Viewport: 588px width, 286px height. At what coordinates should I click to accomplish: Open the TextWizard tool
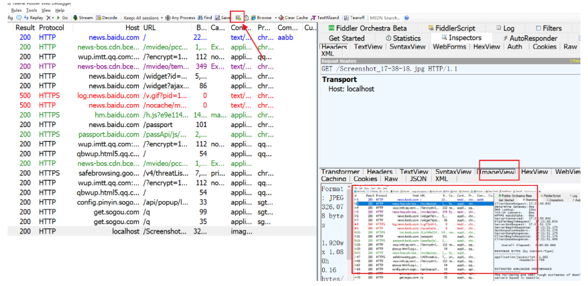[x=325, y=18]
